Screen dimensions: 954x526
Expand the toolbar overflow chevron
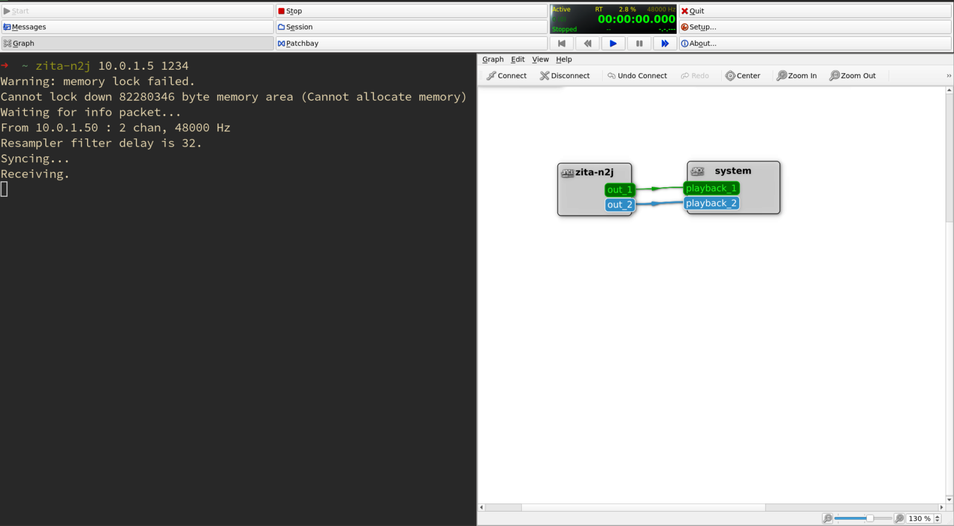tap(949, 76)
